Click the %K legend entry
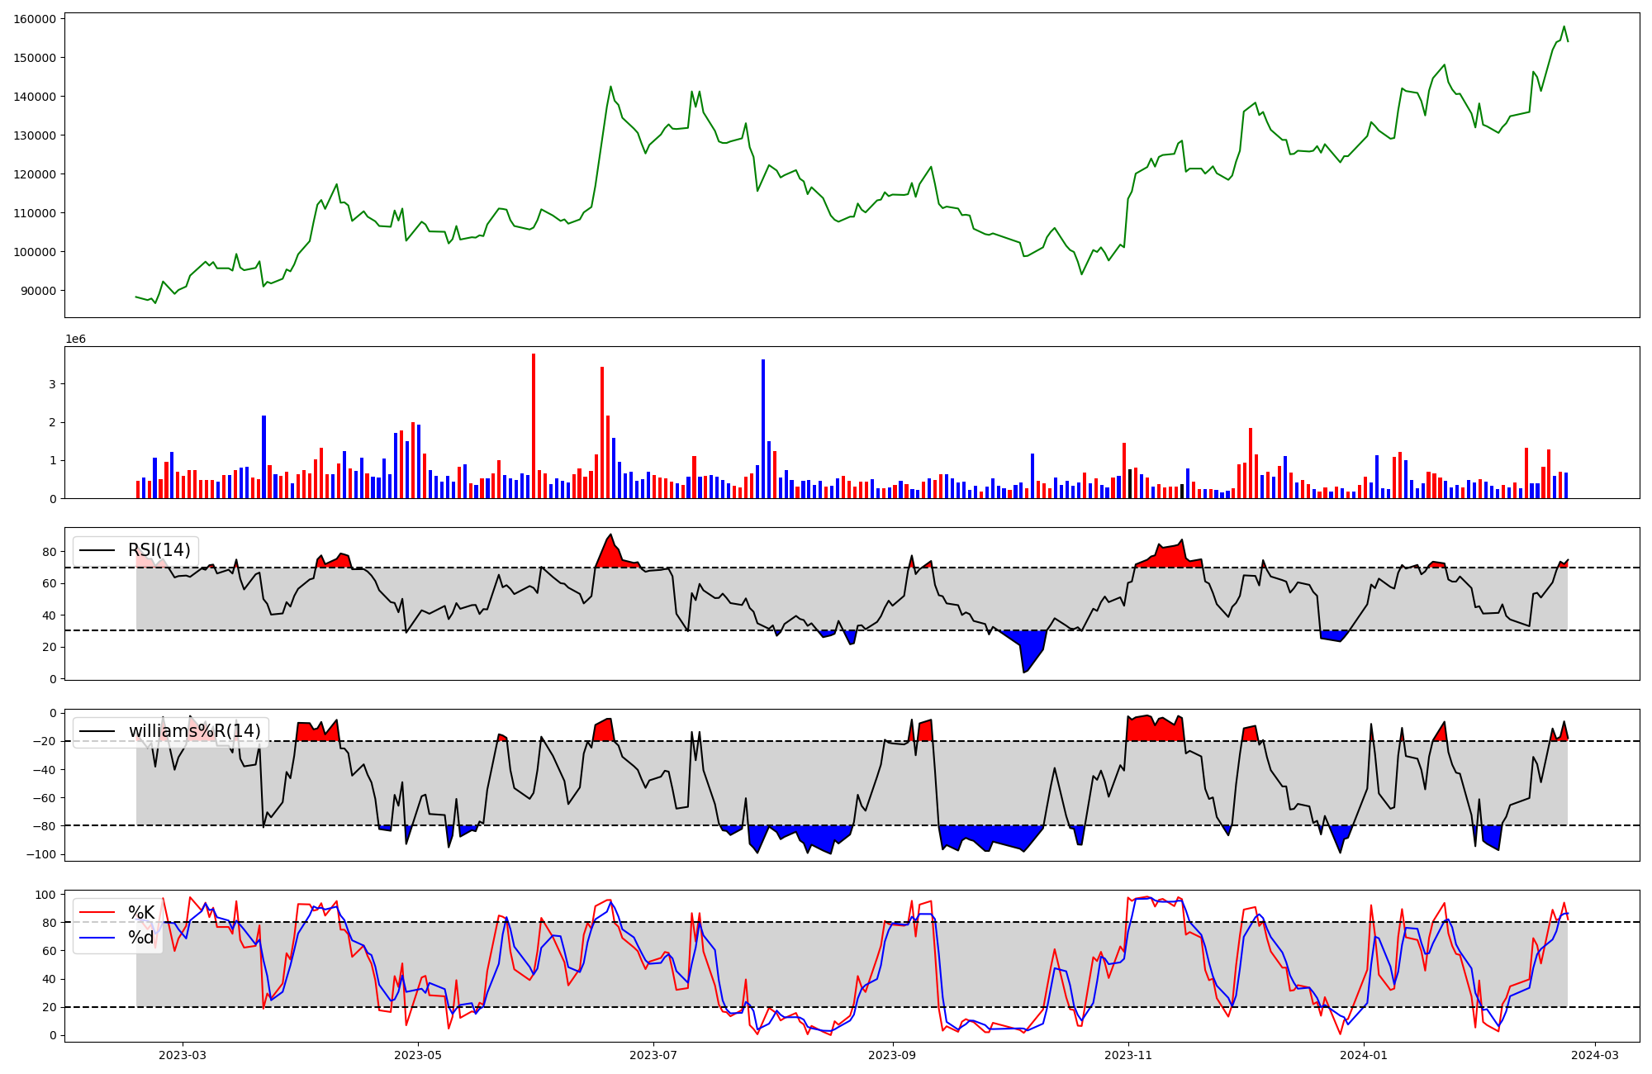The height and width of the screenshot is (1074, 1652). coord(141,912)
